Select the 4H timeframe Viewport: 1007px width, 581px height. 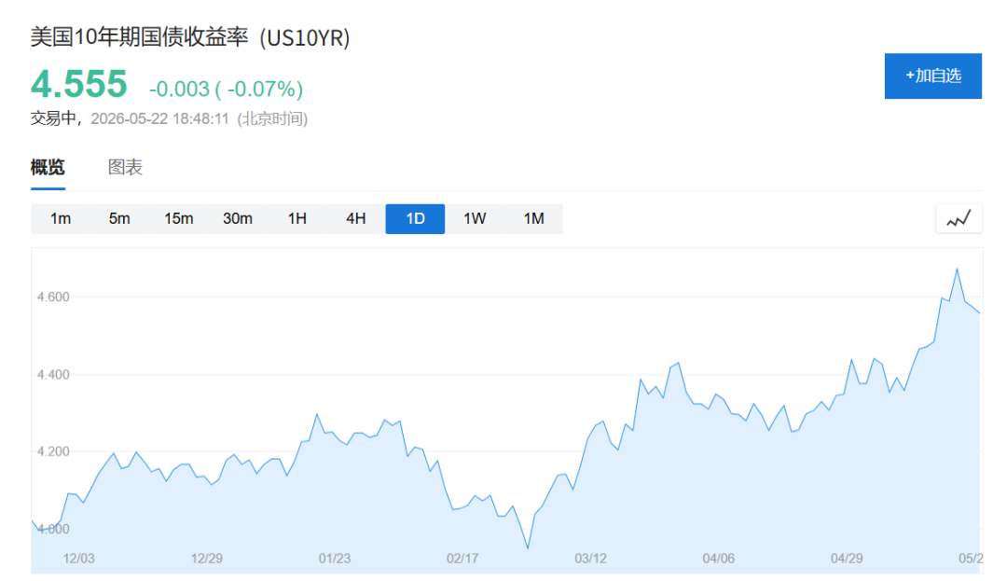click(x=356, y=219)
